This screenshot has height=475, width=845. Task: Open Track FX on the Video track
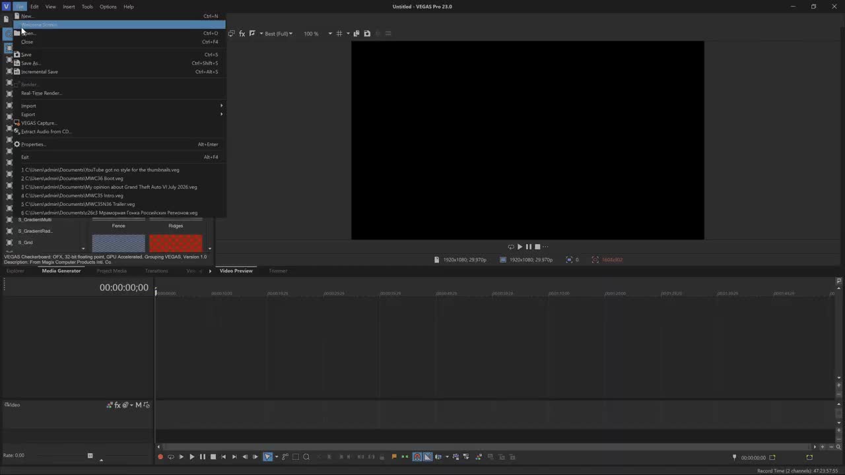pyautogui.click(x=118, y=405)
